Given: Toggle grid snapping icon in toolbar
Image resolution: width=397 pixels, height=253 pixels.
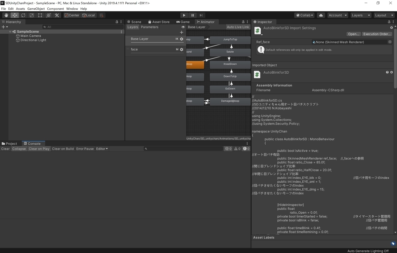Looking at the screenshot, I should [x=102, y=15].
